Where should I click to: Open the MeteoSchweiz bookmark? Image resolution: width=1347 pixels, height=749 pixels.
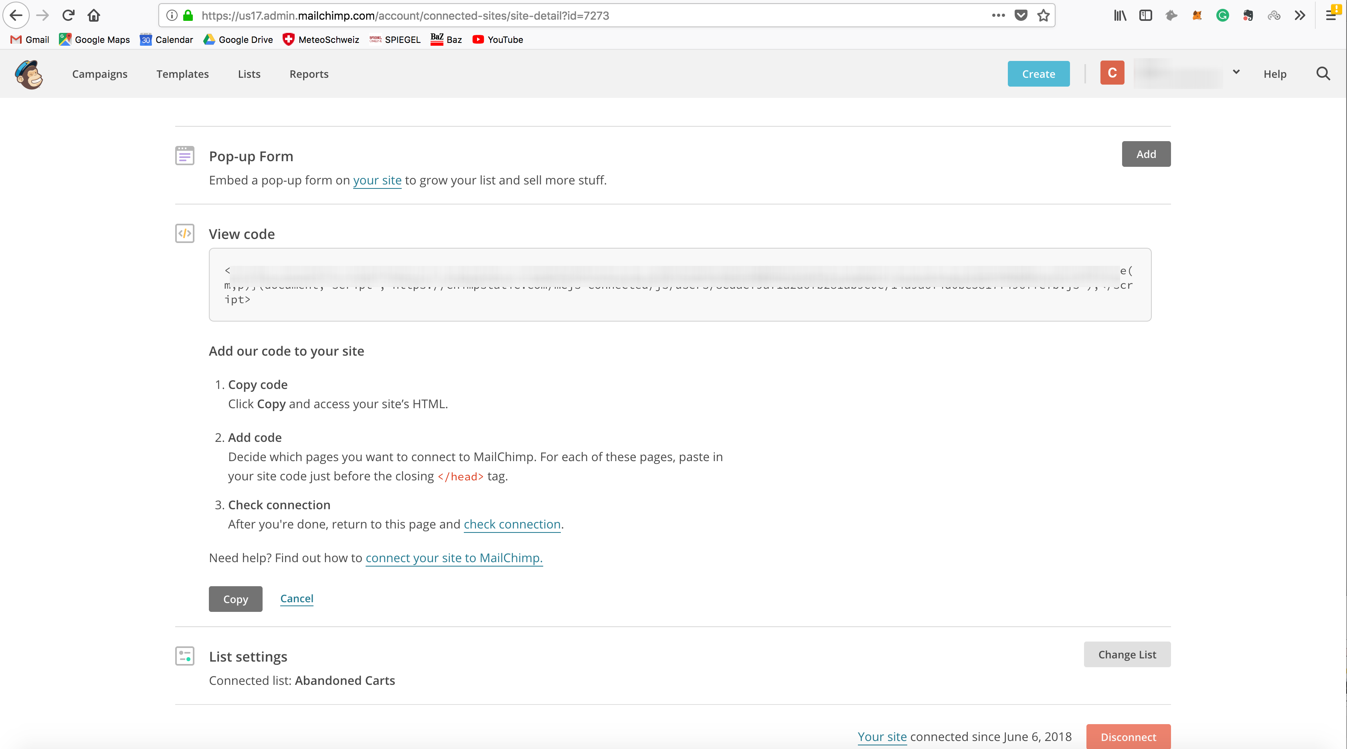point(321,39)
